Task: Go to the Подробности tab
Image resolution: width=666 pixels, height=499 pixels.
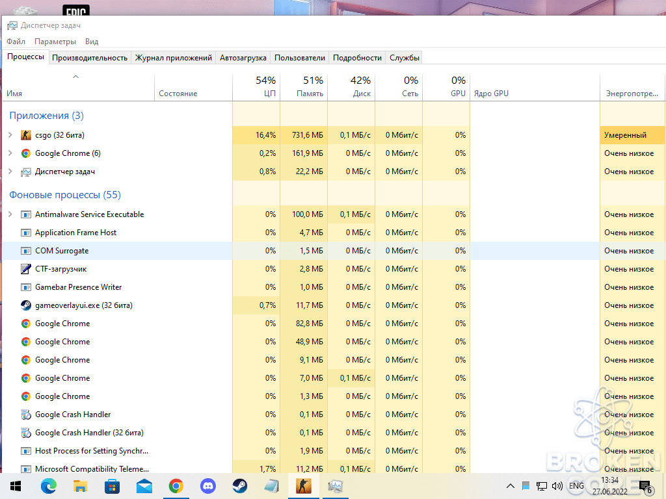Action: [357, 58]
